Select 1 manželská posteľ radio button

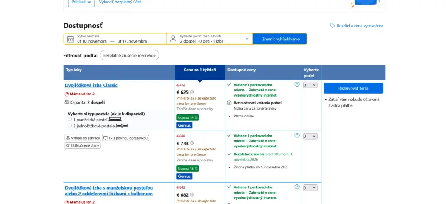70,119
